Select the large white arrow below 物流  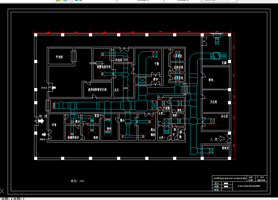pyautogui.click(x=41, y=121)
